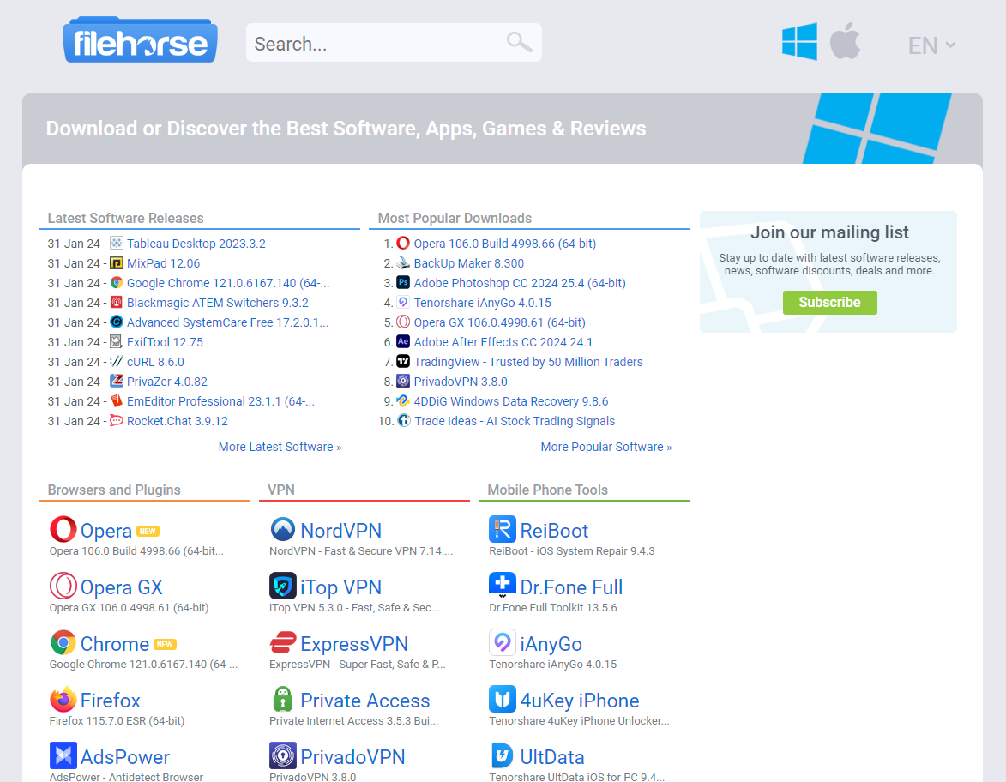1006x782 pixels.
Task: Open More Popular Software link
Action: tap(606, 447)
